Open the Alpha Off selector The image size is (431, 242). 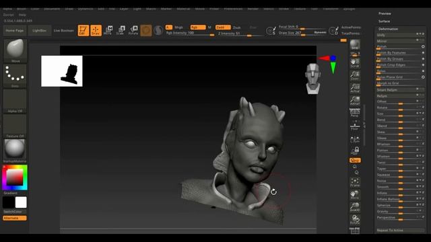(x=15, y=101)
